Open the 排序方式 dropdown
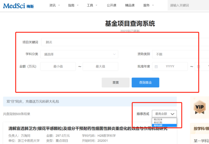This screenshot has height=144, width=209. pos(164,114)
